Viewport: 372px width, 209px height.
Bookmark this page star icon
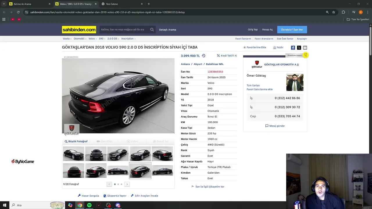coord(334,12)
